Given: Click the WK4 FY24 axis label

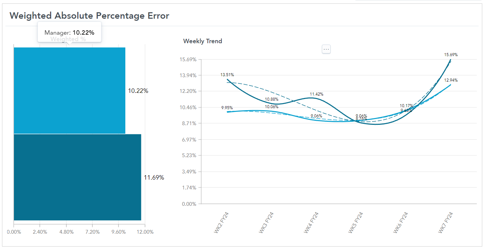Looking at the screenshot, I should [311, 222].
